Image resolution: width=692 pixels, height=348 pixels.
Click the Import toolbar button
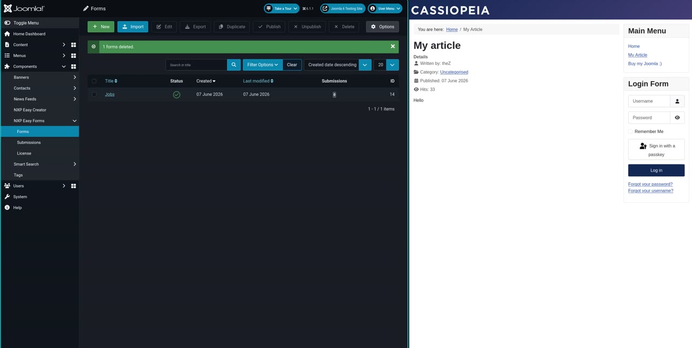(x=132, y=26)
